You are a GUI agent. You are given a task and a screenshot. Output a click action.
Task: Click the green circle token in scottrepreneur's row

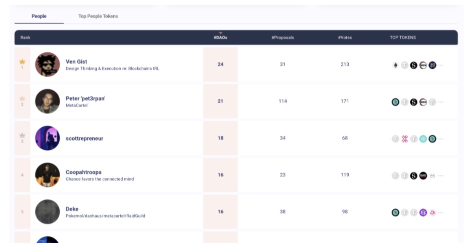click(x=432, y=138)
